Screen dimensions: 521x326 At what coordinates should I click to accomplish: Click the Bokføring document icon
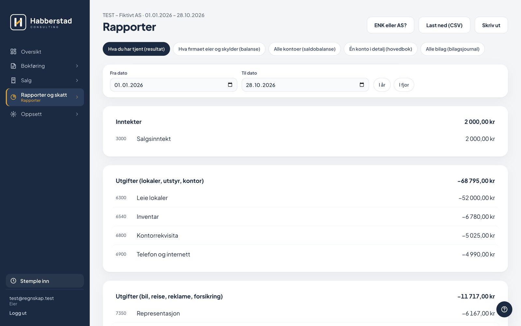(x=13, y=66)
